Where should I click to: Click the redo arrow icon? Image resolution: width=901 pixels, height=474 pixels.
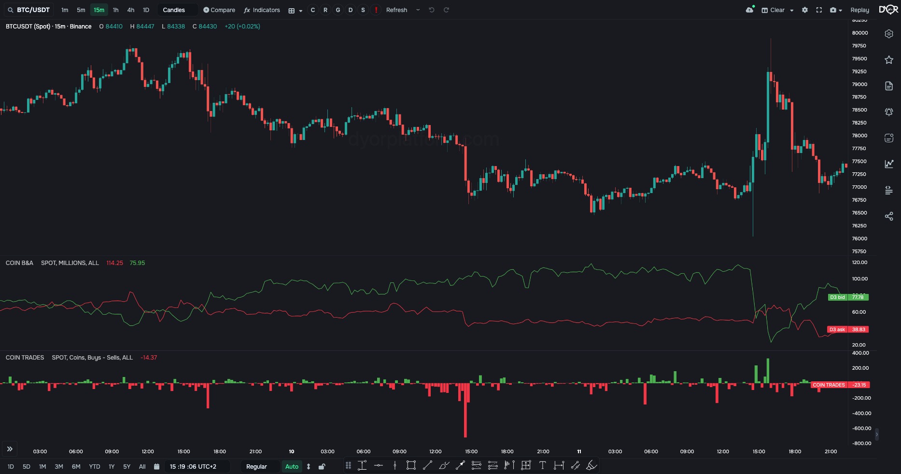pyautogui.click(x=447, y=10)
